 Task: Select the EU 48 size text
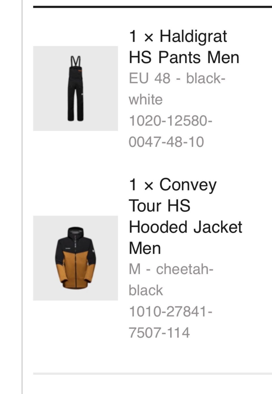click(x=150, y=78)
